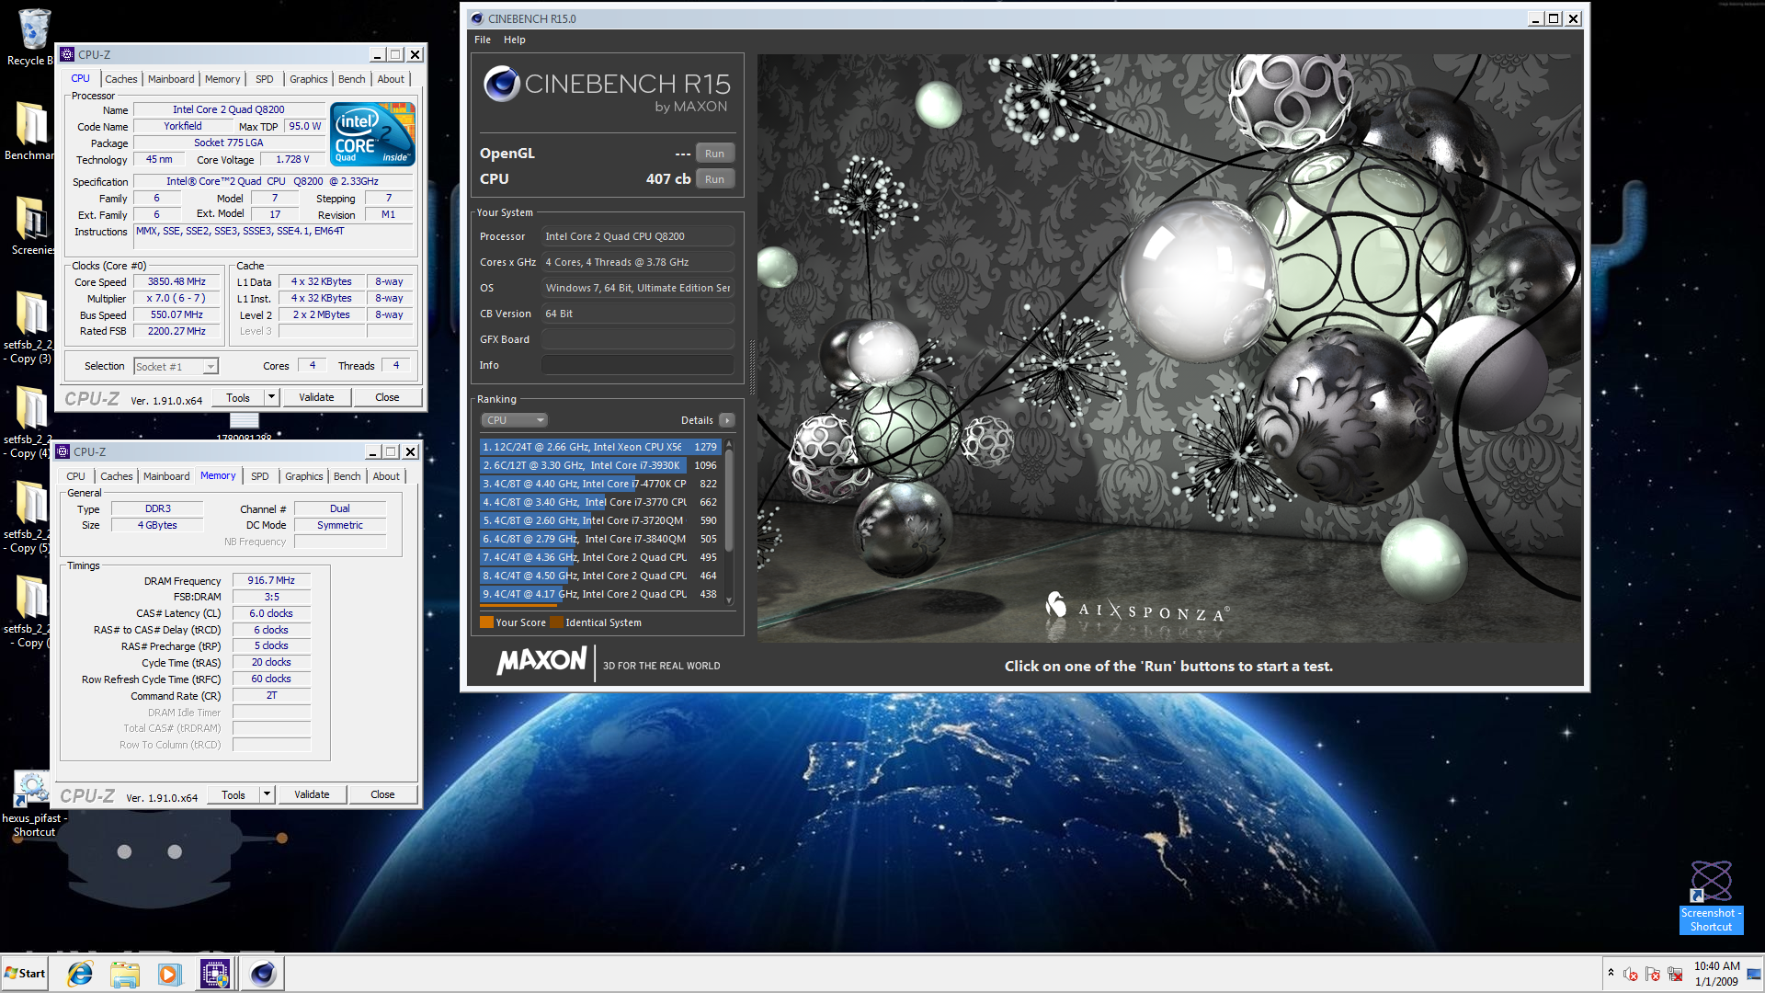
Task: Click the Close button in the CPU-Z processor window
Action: click(387, 397)
